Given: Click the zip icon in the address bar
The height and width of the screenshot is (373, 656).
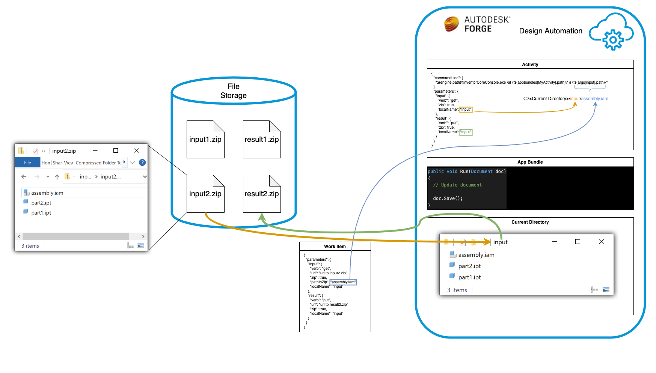Looking at the screenshot, I should 67,176.
